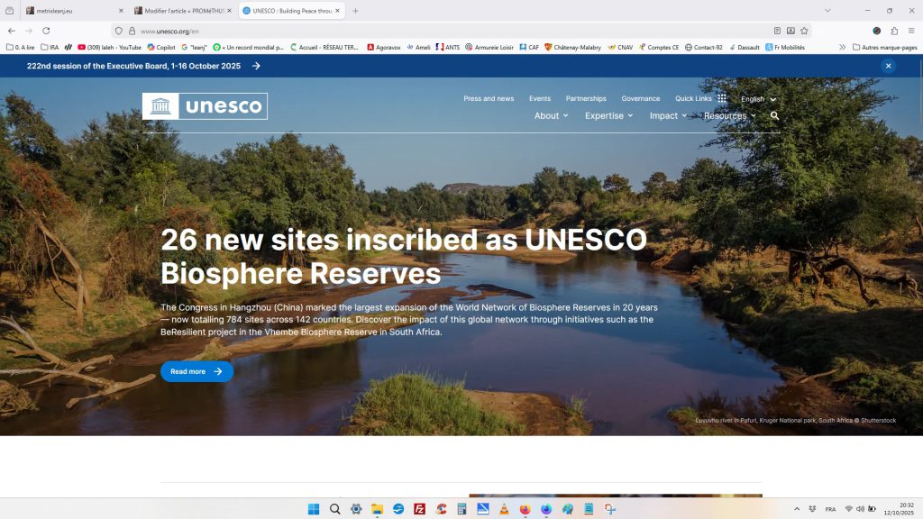Dismiss the Executive Board banner with X
923x519 pixels.
click(x=888, y=66)
